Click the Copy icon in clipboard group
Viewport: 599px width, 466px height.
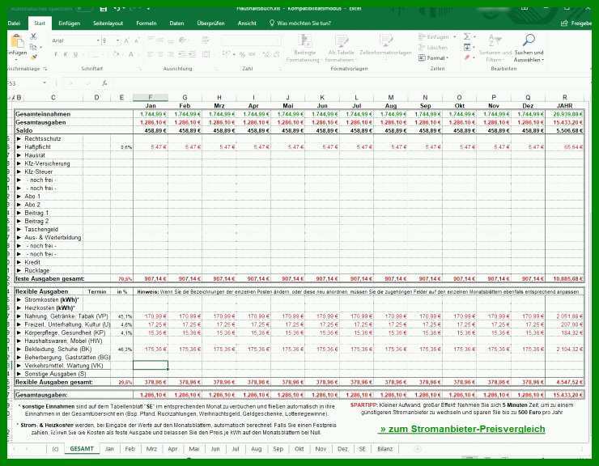click(33, 47)
